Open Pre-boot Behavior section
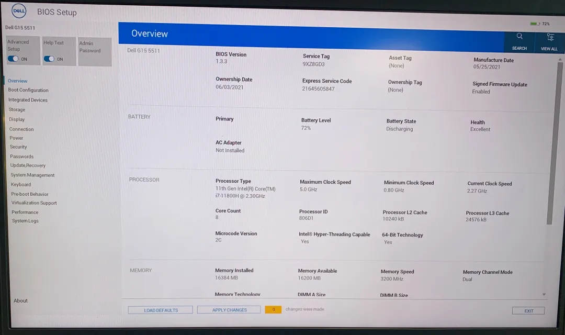Viewport: 565px width, 335px height. coord(29,194)
